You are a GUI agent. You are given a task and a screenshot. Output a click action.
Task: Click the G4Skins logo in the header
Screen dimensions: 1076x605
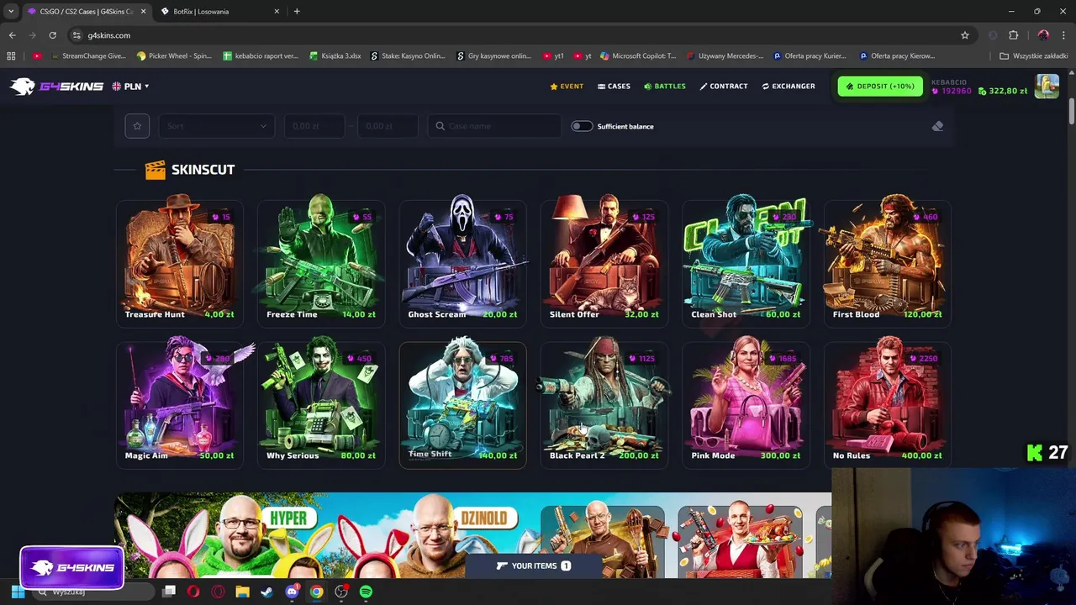click(x=56, y=86)
